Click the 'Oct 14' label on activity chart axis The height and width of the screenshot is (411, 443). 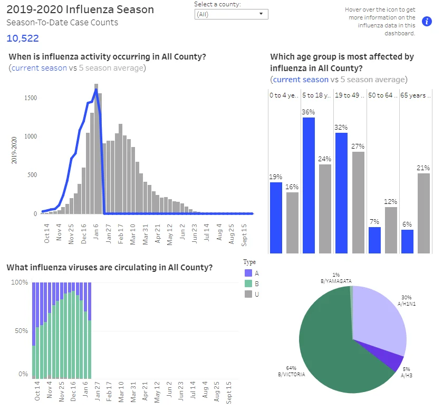pos(46,233)
